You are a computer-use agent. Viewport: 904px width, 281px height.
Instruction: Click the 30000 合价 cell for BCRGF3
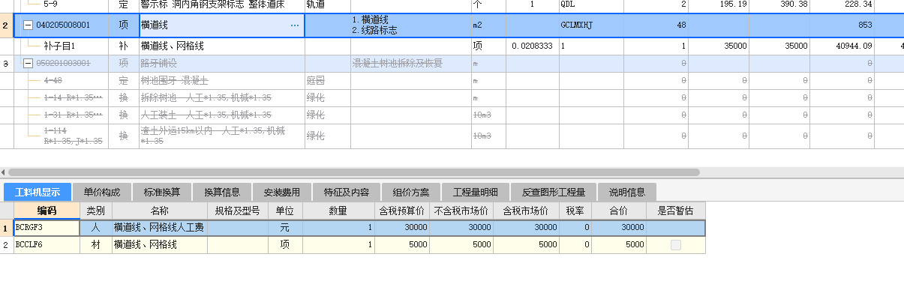[x=620, y=227]
